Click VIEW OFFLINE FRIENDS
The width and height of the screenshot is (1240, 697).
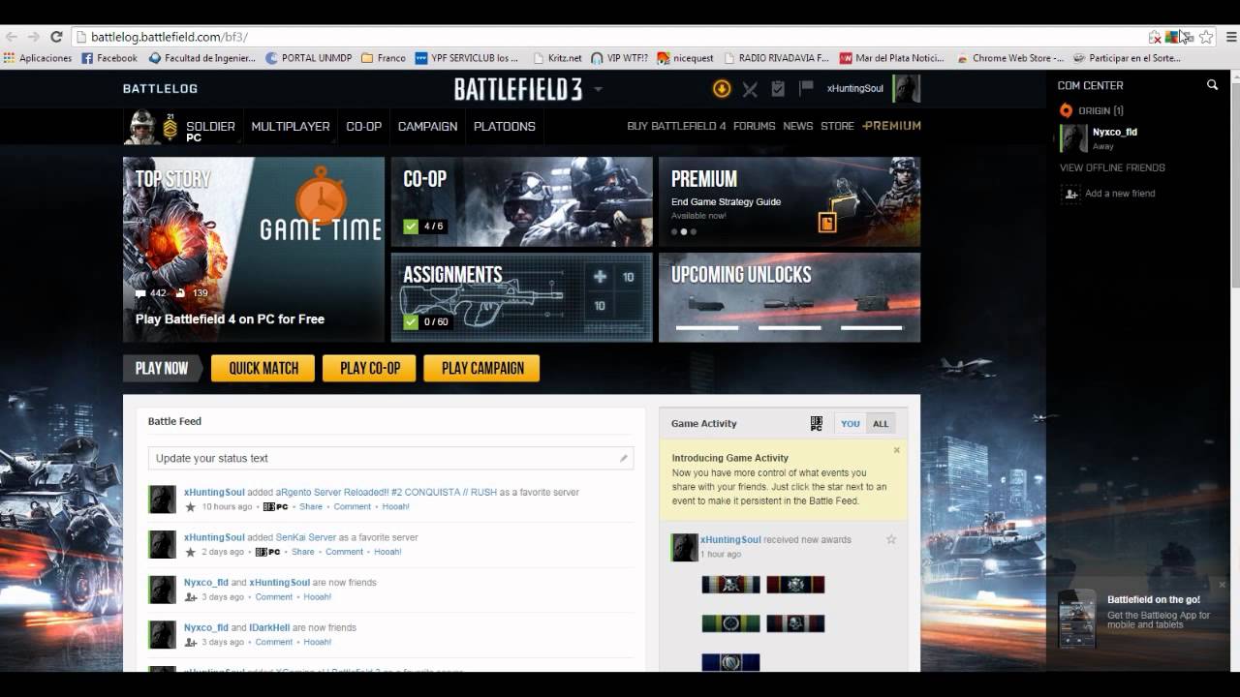click(1112, 167)
